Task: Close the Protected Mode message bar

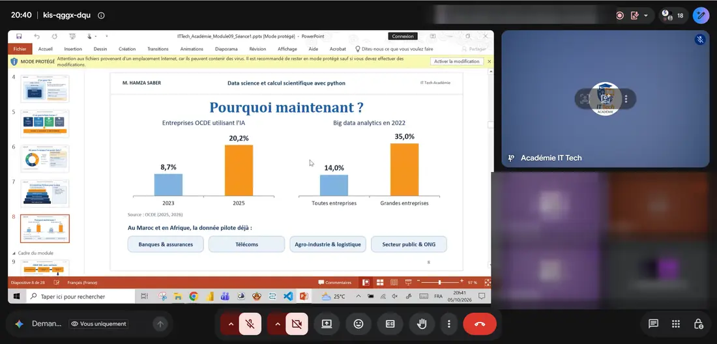Action: pos(489,61)
